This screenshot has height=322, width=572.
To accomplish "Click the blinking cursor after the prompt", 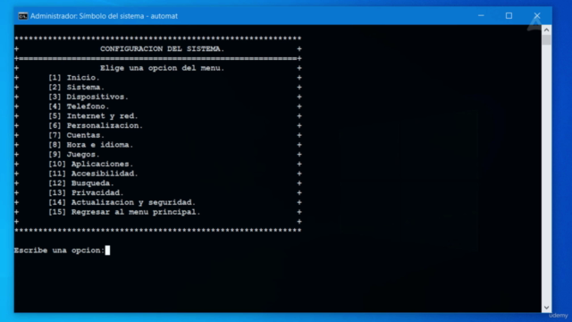I will (107, 250).
